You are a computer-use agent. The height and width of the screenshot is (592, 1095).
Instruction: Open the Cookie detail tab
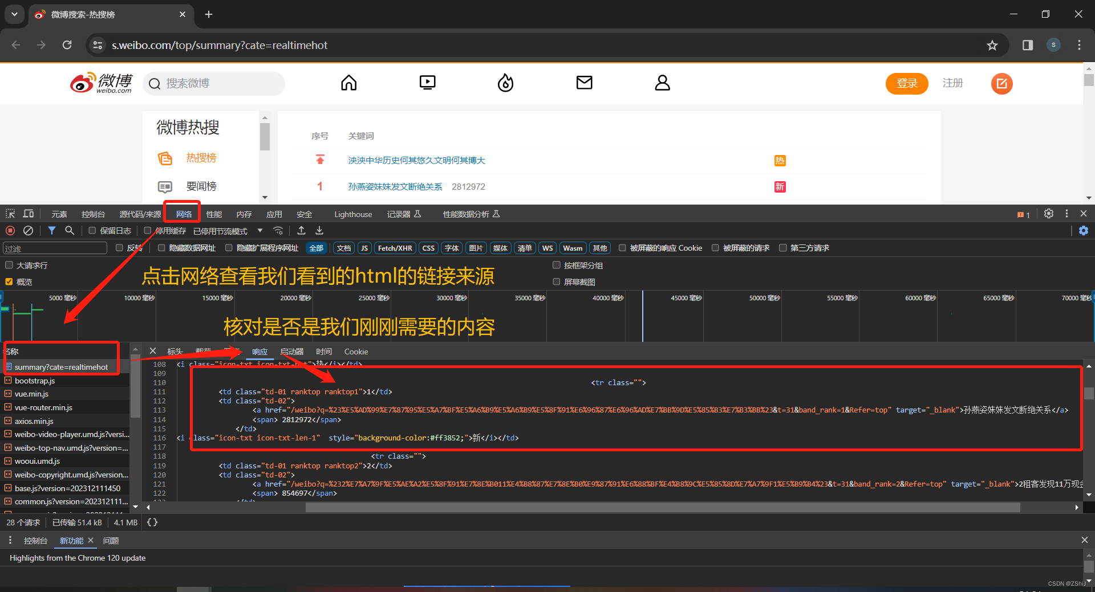pyautogui.click(x=356, y=352)
